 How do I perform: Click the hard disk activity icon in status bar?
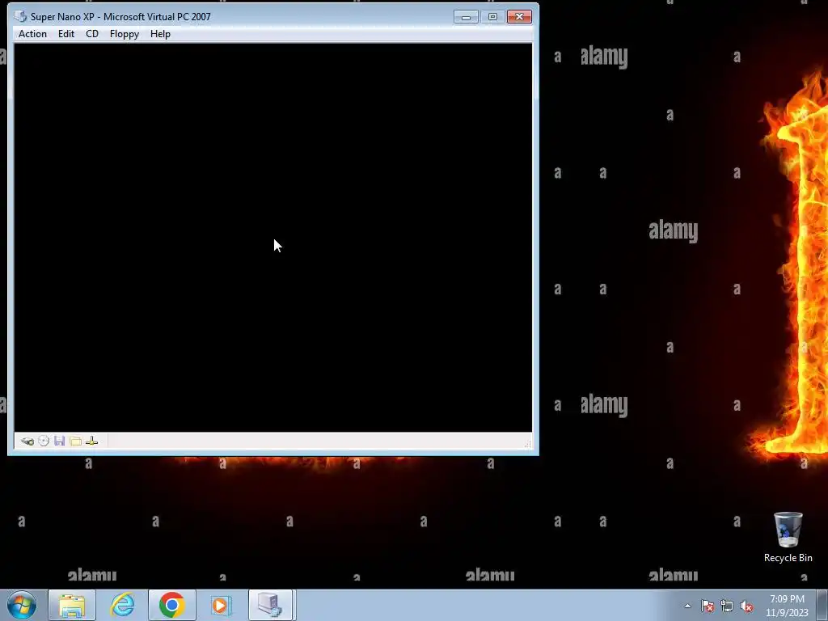click(27, 441)
